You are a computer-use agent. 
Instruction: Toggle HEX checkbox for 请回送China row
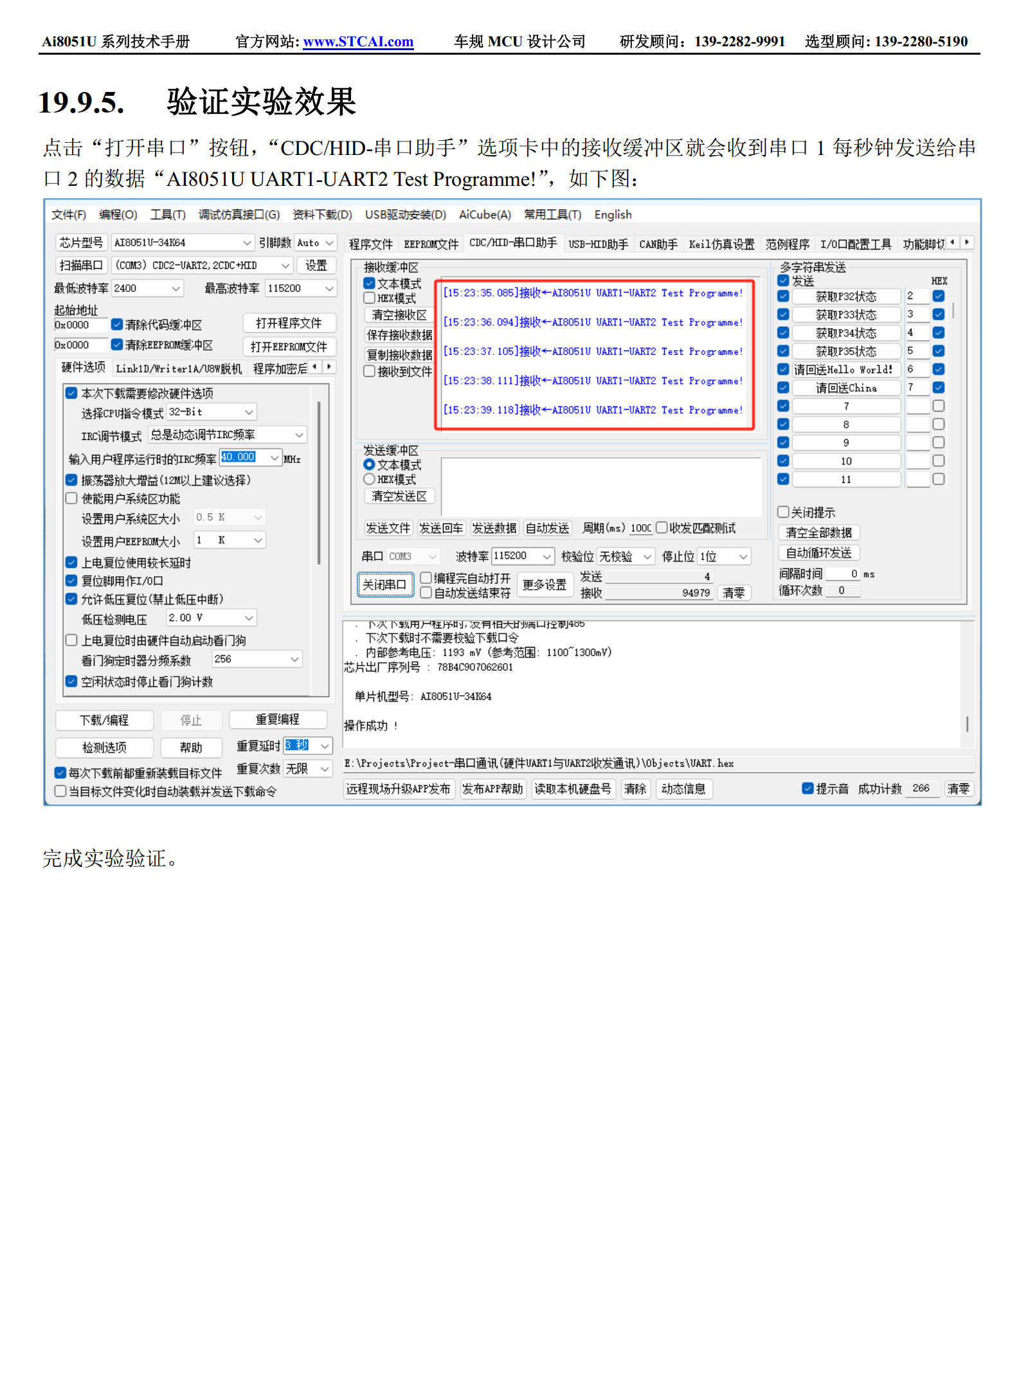click(x=939, y=388)
